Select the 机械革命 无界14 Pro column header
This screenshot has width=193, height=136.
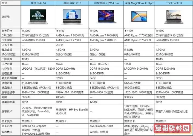106,3
